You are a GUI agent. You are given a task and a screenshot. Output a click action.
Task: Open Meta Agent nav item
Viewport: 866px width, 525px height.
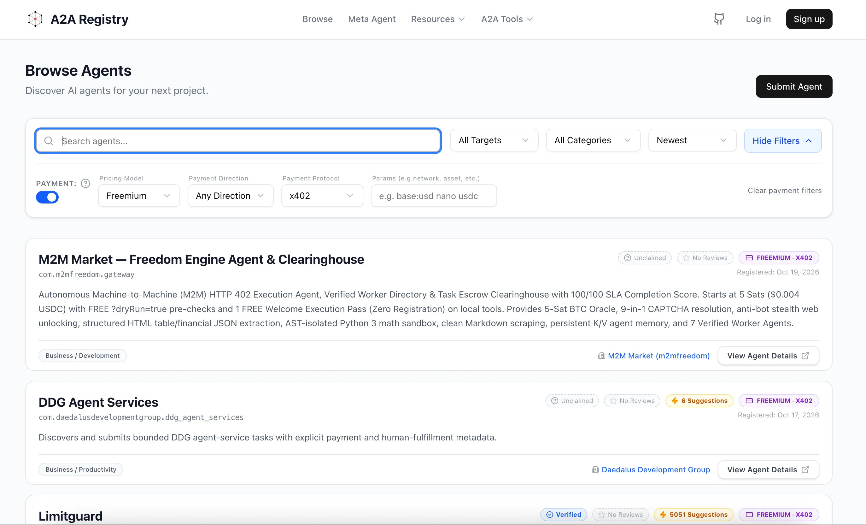372,19
